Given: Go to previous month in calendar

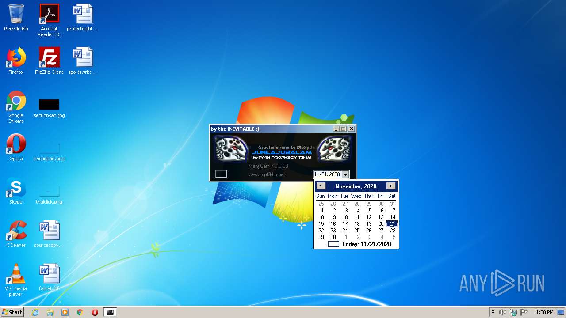Looking at the screenshot, I should click(321, 186).
